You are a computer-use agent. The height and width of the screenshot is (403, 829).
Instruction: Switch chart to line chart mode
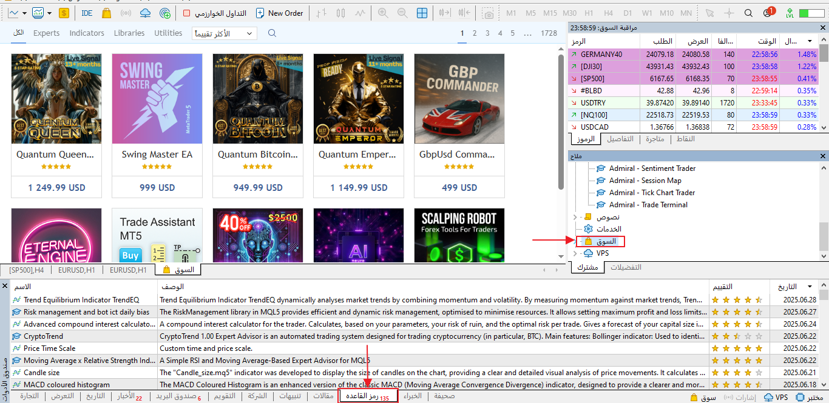(360, 13)
